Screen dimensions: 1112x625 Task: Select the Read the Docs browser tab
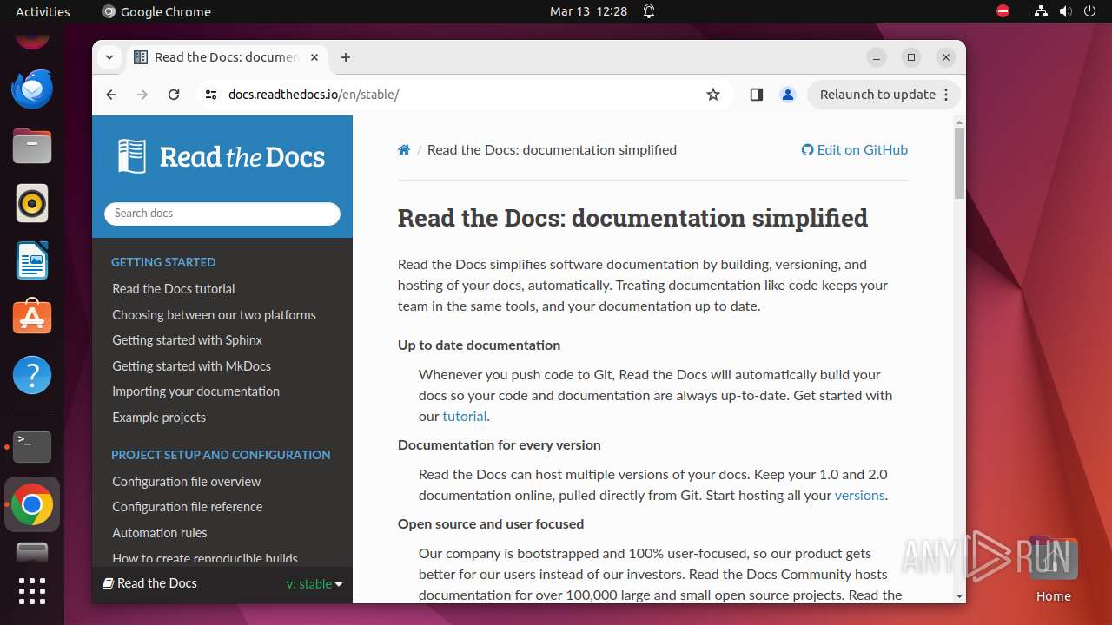[226, 57]
